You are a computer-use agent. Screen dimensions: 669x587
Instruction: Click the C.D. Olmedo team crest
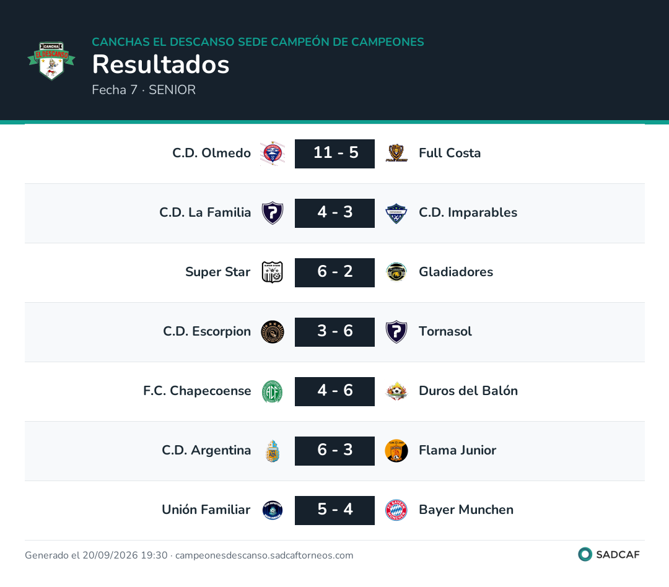[272, 154]
